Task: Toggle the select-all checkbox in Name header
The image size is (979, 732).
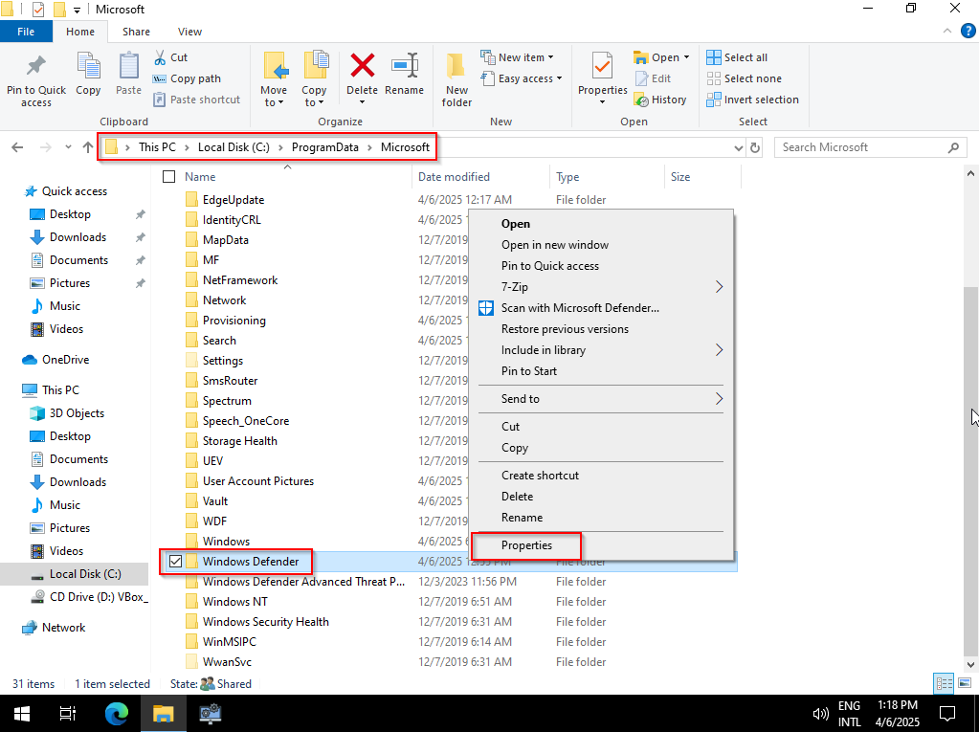Action: point(169,177)
